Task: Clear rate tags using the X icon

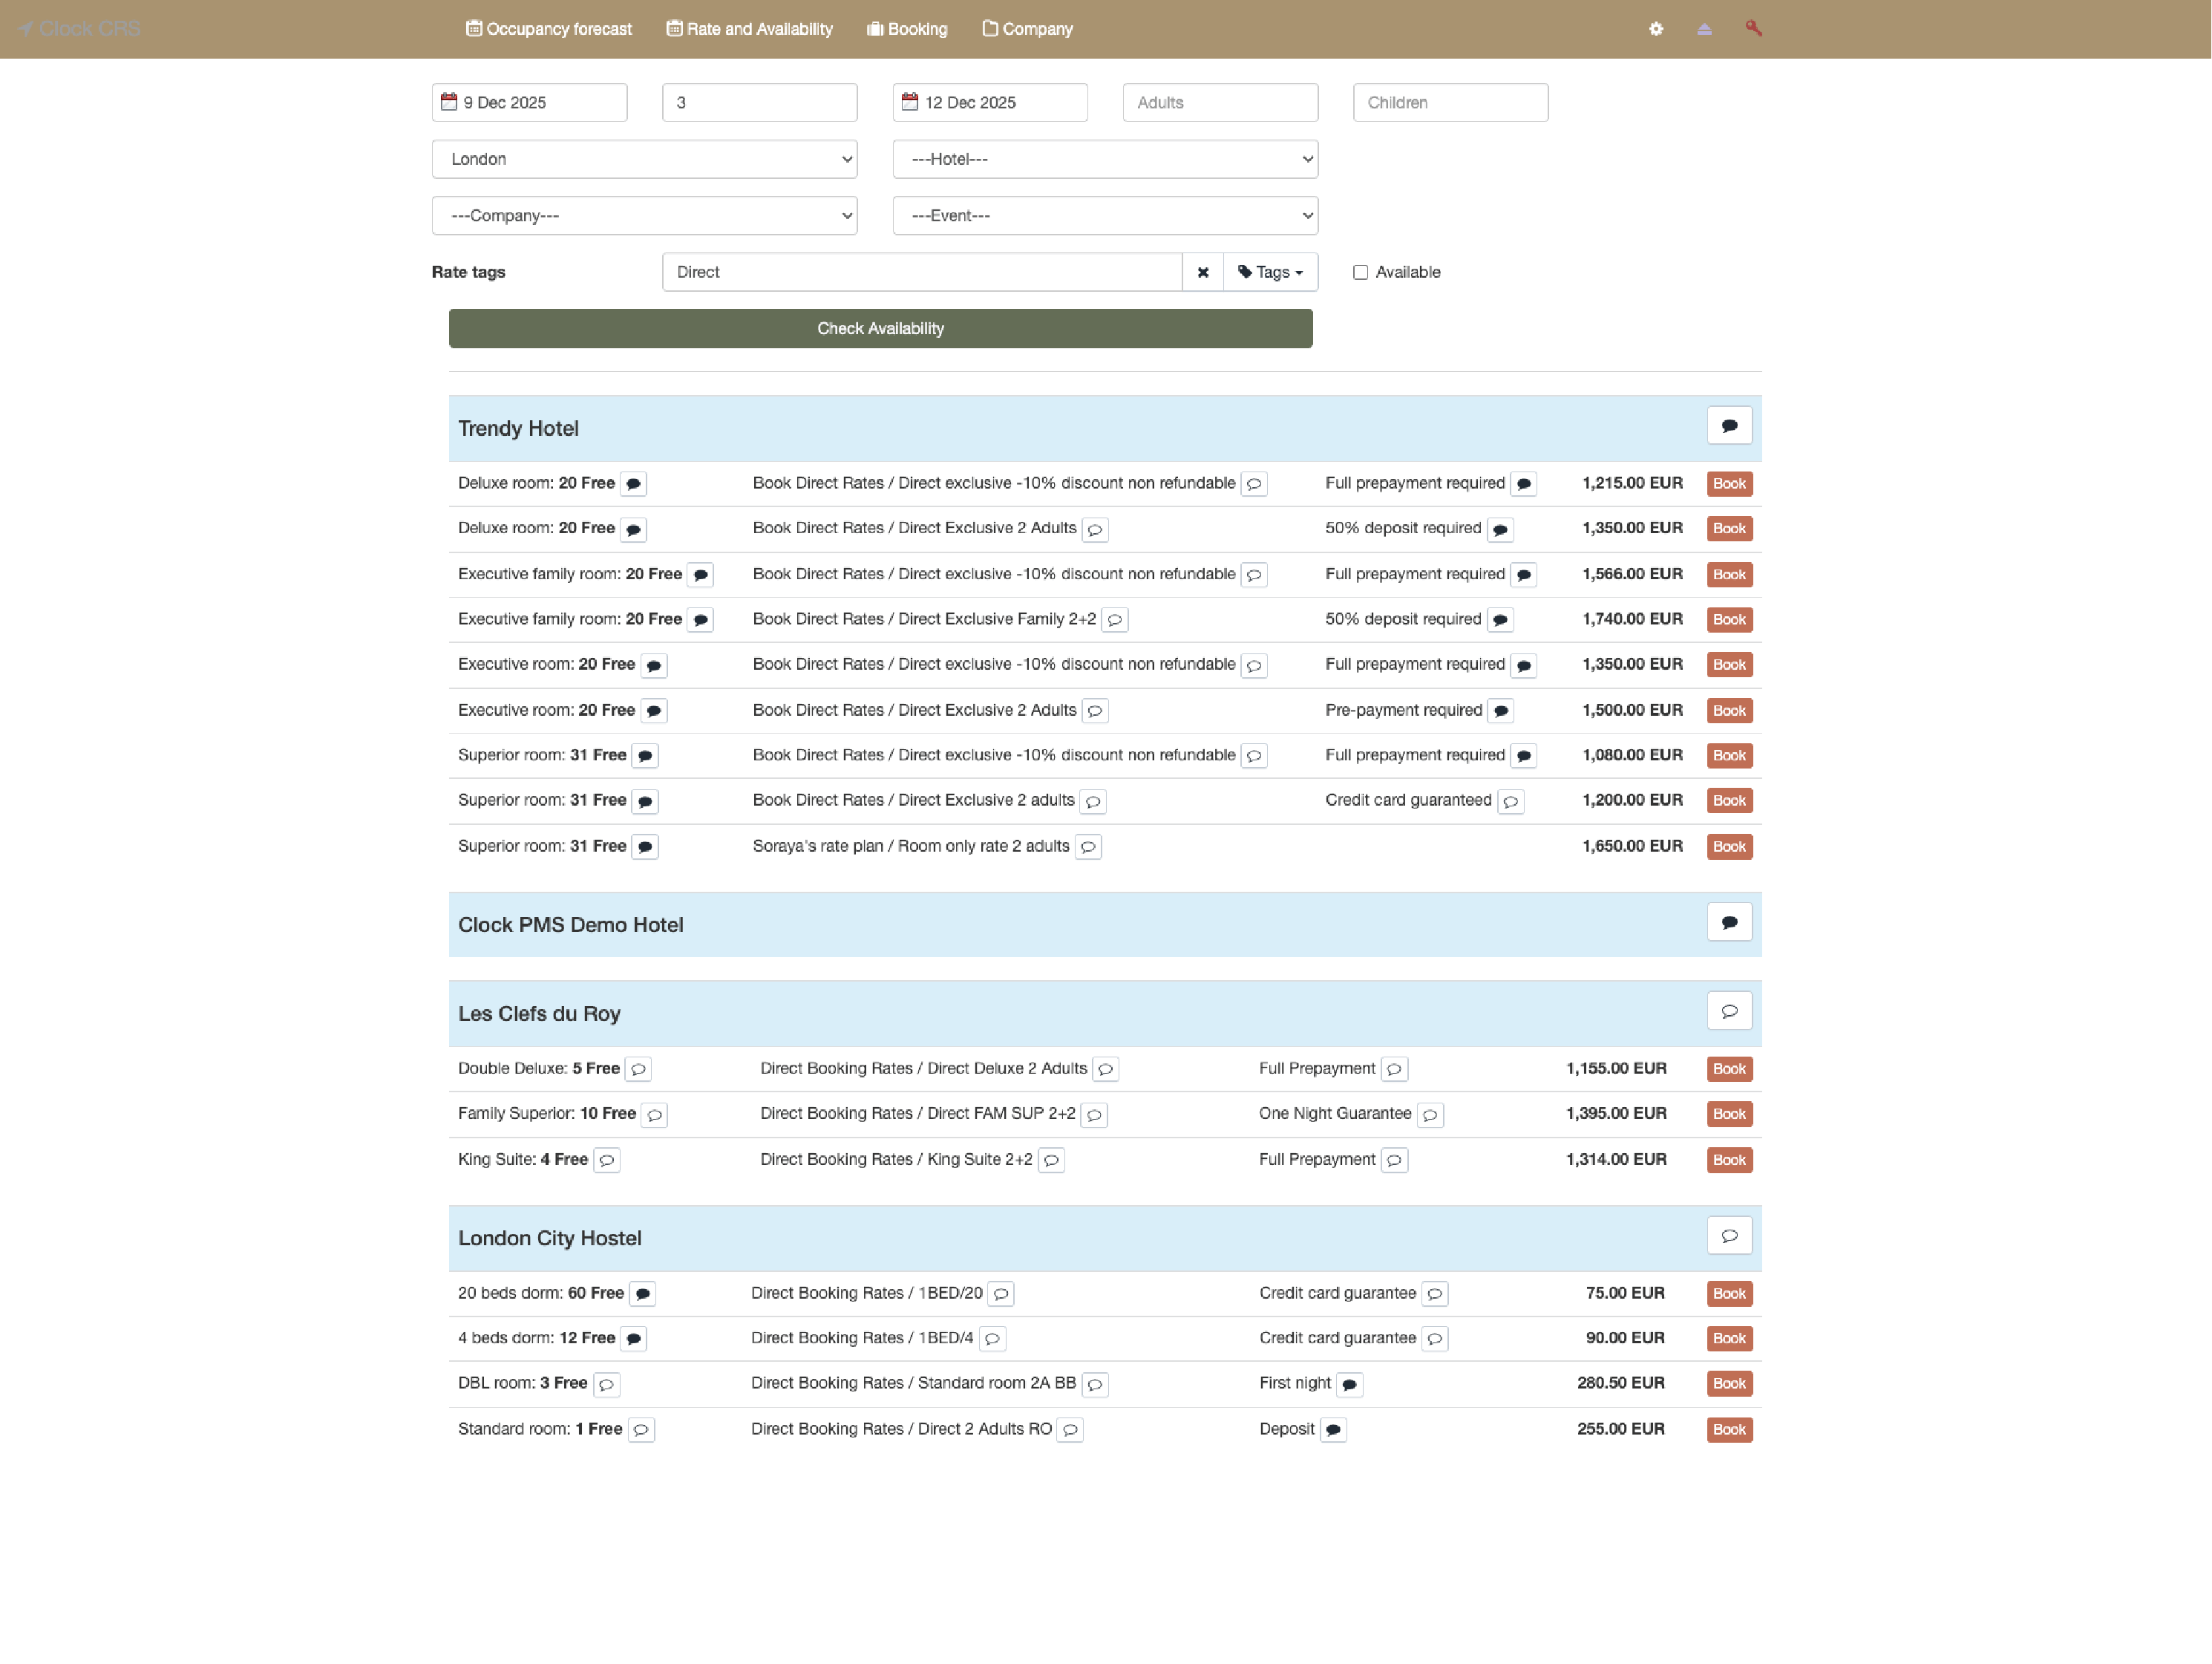Action: coord(1202,271)
